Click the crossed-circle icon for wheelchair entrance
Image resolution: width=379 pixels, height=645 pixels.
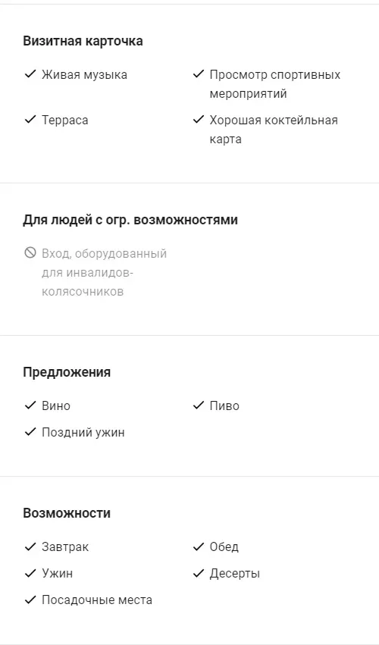tap(30, 252)
